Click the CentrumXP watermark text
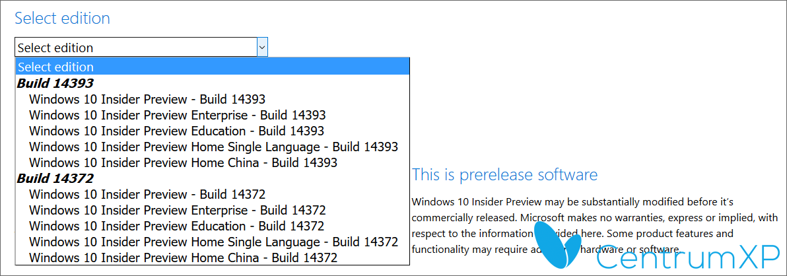Image resolution: width=787 pixels, height=276 pixels. click(x=689, y=260)
